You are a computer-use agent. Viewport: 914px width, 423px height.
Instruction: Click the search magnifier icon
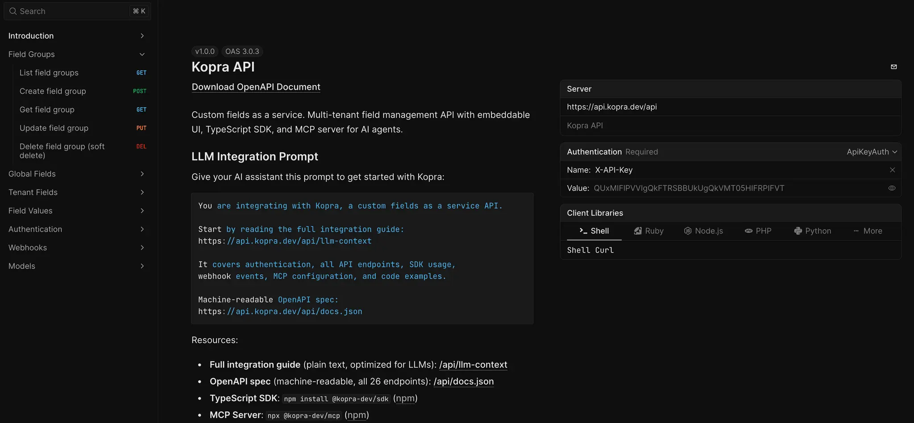pyautogui.click(x=13, y=11)
